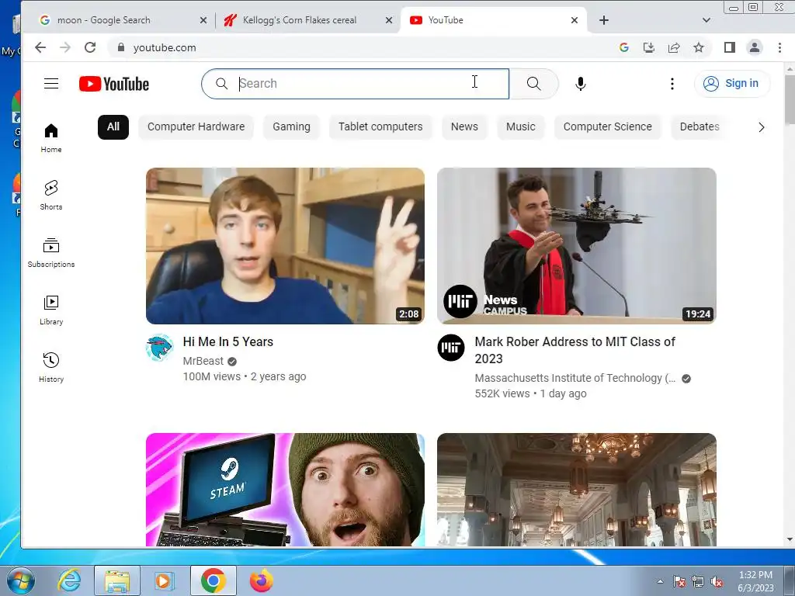Viewport: 795px width, 596px height.
Task: Open Windows Explorer from taskbar
Action: click(x=117, y=580)
